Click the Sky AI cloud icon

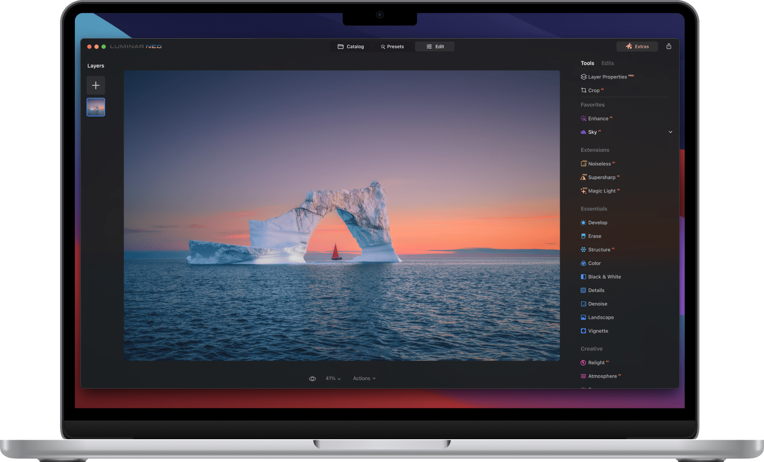click(x=583, y=132)
